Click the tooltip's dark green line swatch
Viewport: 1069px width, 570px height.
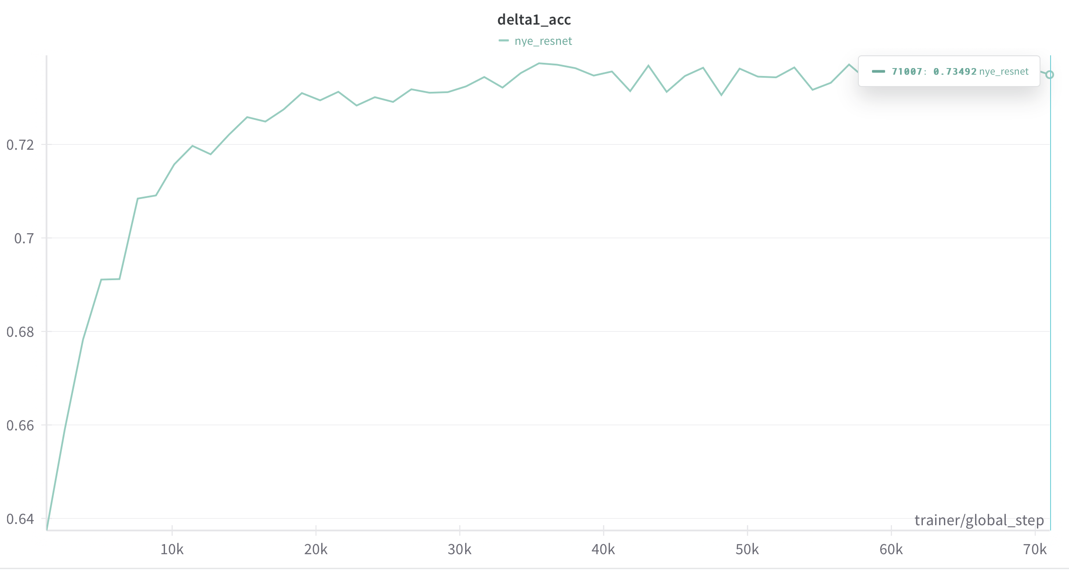tap(879, 72)
